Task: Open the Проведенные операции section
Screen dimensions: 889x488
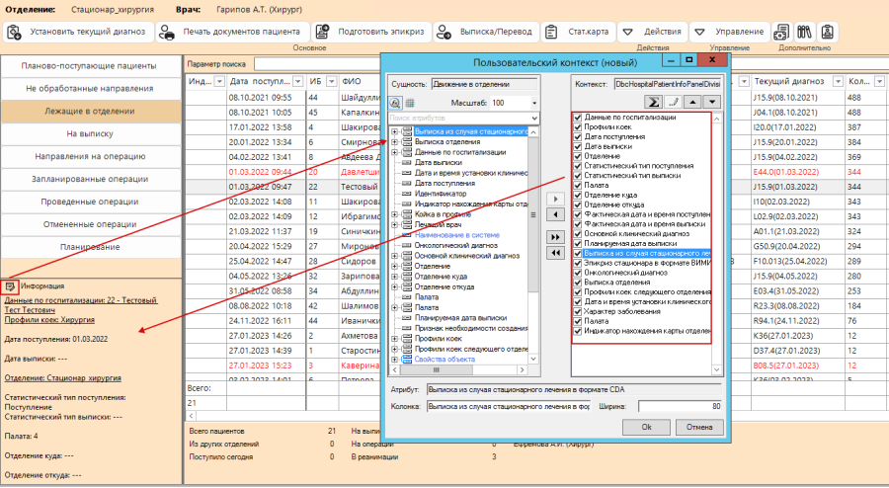Action: pyautogui.click(x=89, y=202)
